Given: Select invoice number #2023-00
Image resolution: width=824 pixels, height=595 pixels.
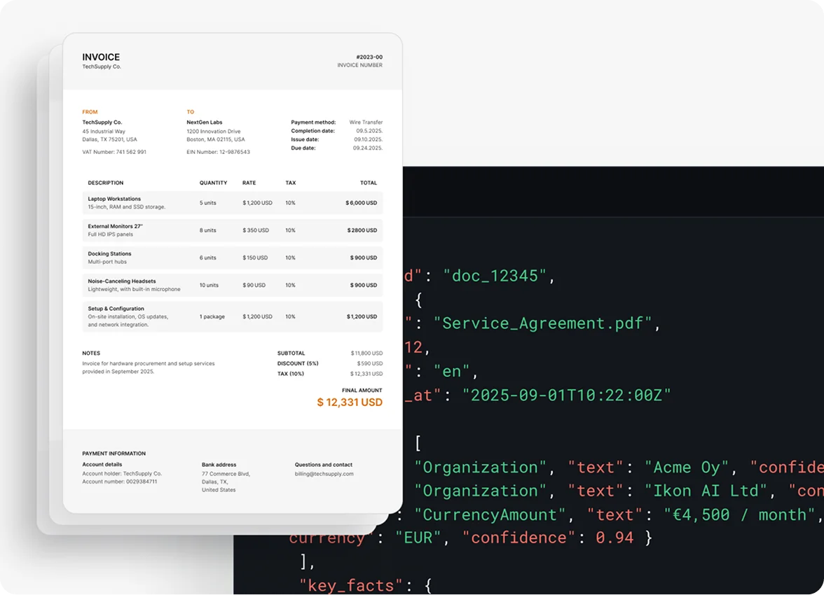Looking at the screenshot, I should click(x=369, y=57).
